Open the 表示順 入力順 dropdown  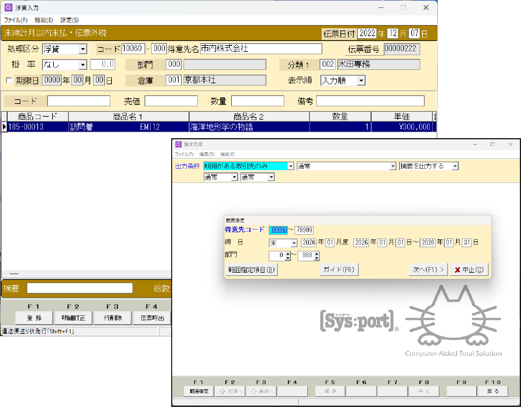pyautogui.click(x=361, y=80)
